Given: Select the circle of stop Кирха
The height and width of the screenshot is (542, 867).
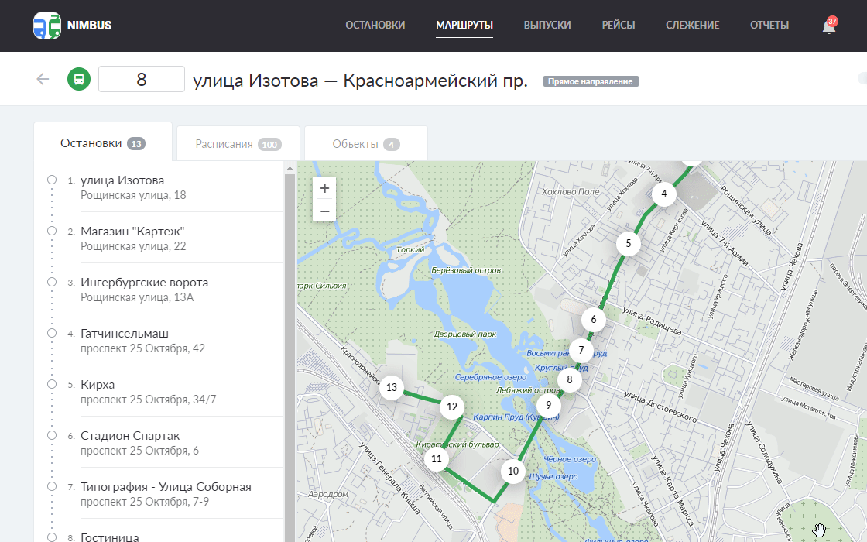Looking at the screenshot, I should [52, 384].
